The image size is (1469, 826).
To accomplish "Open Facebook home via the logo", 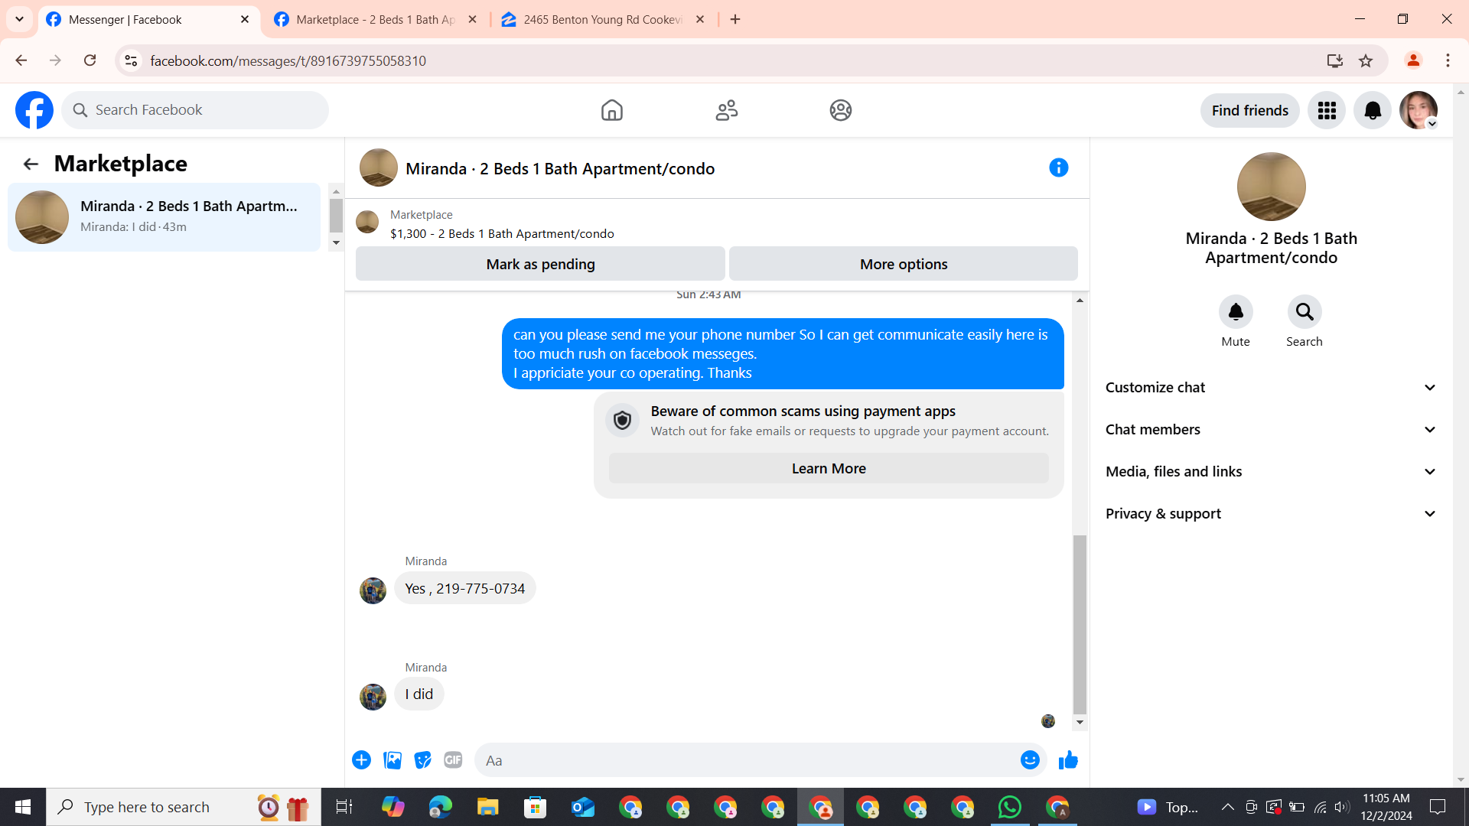I will (34, 110).
